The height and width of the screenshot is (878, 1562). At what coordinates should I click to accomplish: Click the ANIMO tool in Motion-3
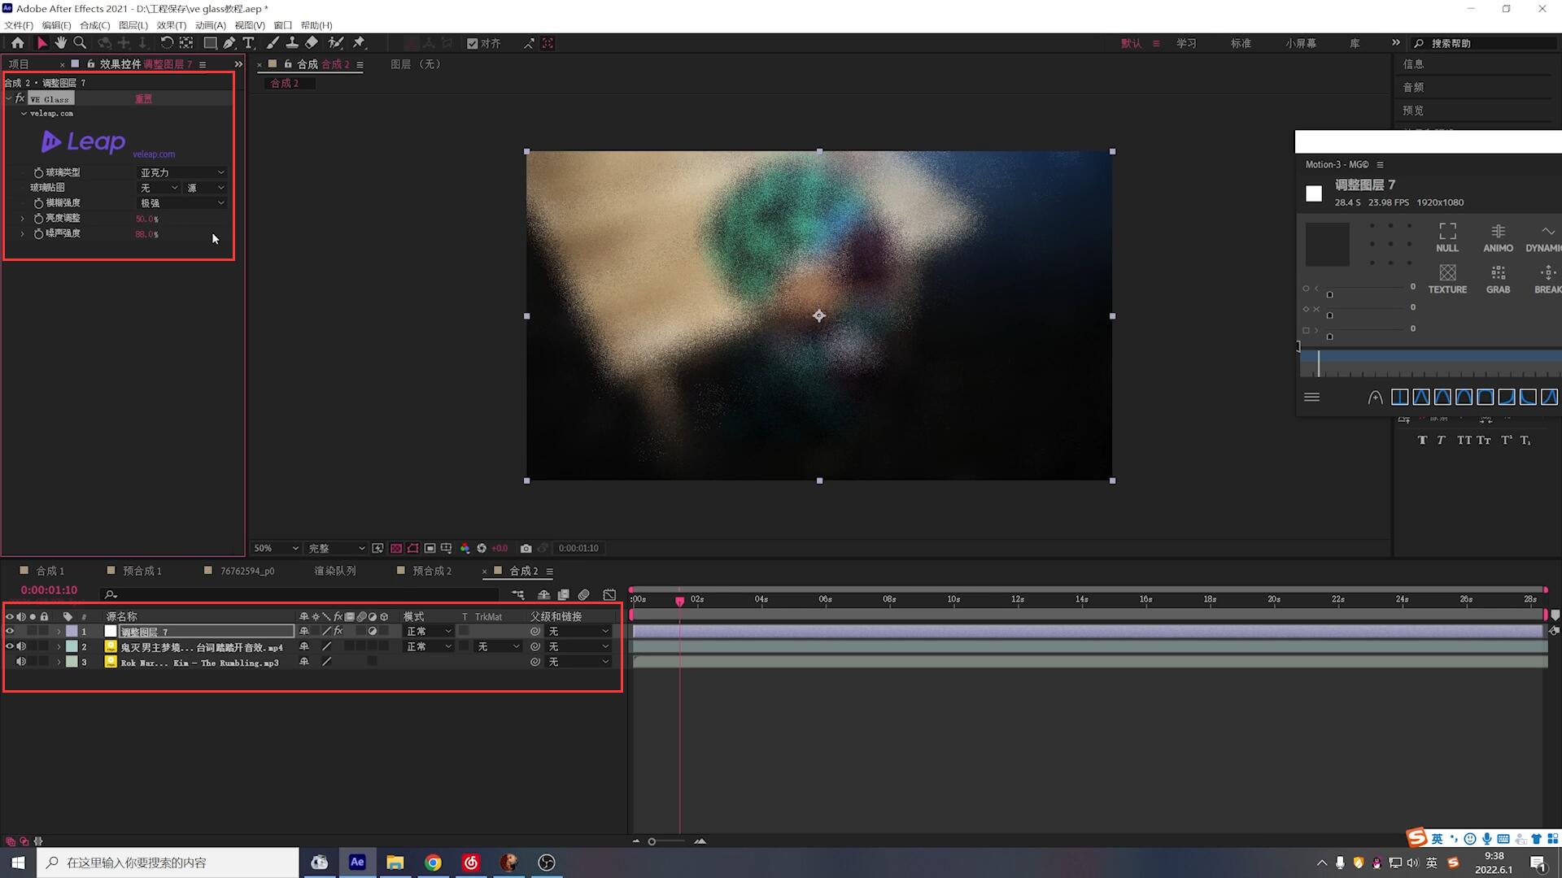point(1498,237)
